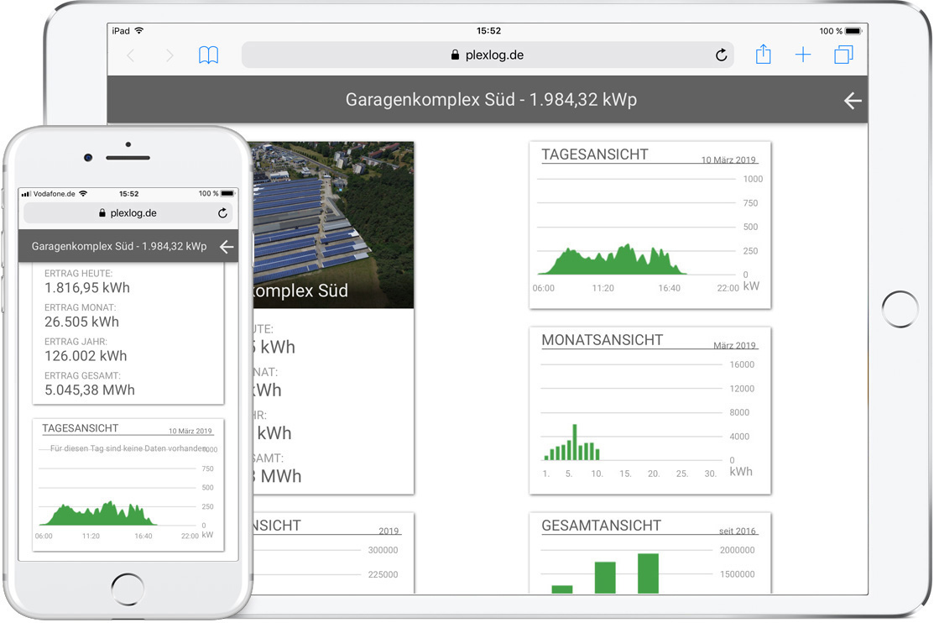Viewport: 939px width, 623px height.
Task: Tap the white back arrow in iPad header
Action: [853, 101]
